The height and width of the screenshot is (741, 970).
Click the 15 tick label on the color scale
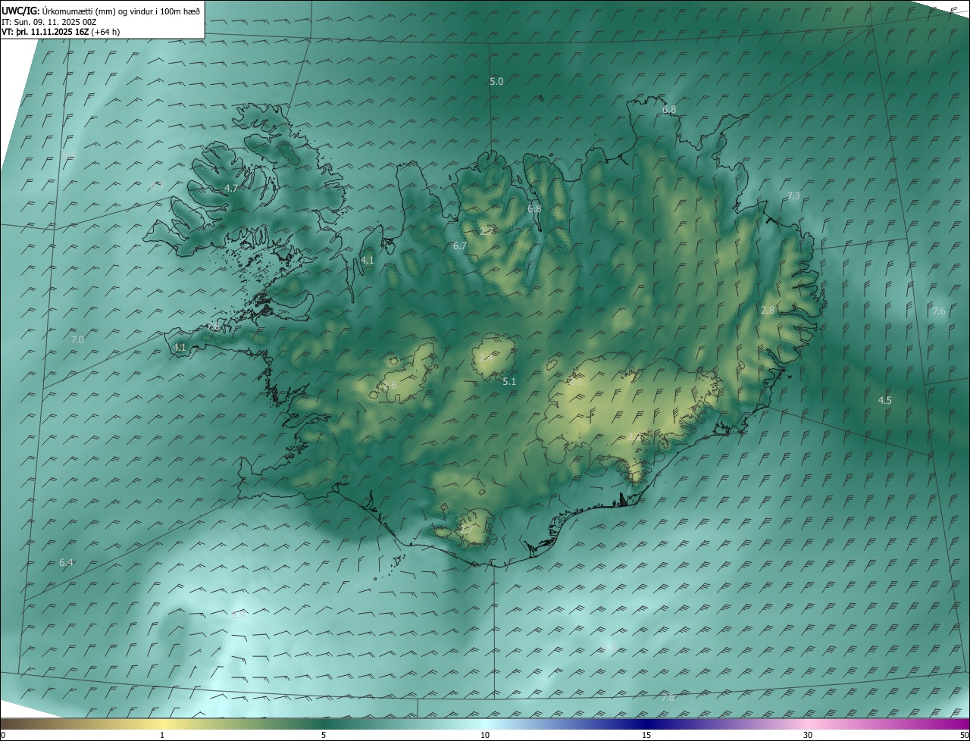click(646, 736)
